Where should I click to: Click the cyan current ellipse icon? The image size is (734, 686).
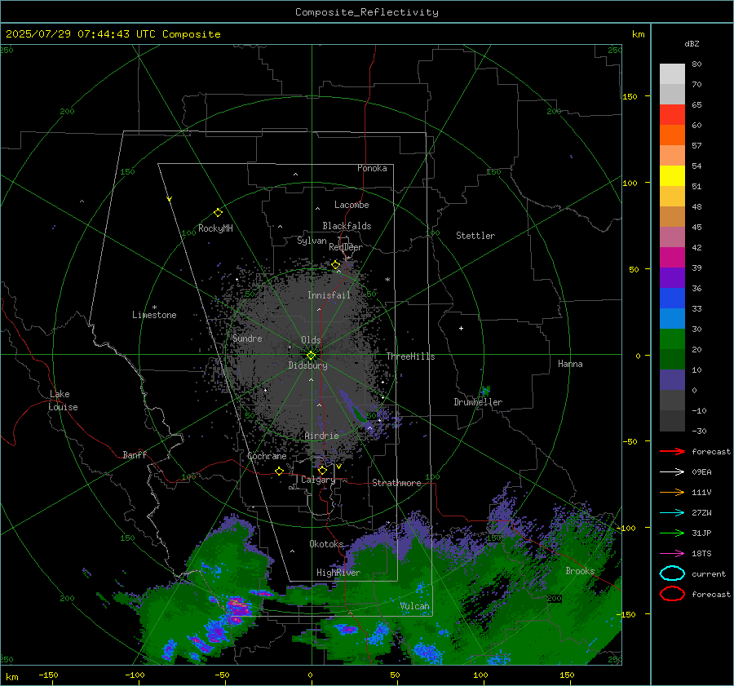672,573
